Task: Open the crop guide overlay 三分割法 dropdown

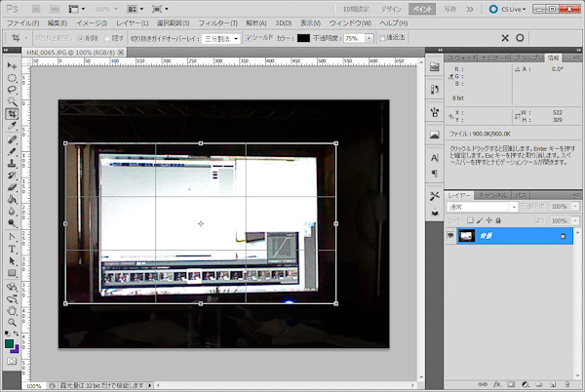Action: pyautogui.click(x=220, y=38)
